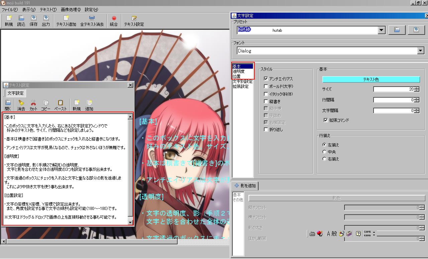Enable the 縦書き checkbox

(266, 101)
